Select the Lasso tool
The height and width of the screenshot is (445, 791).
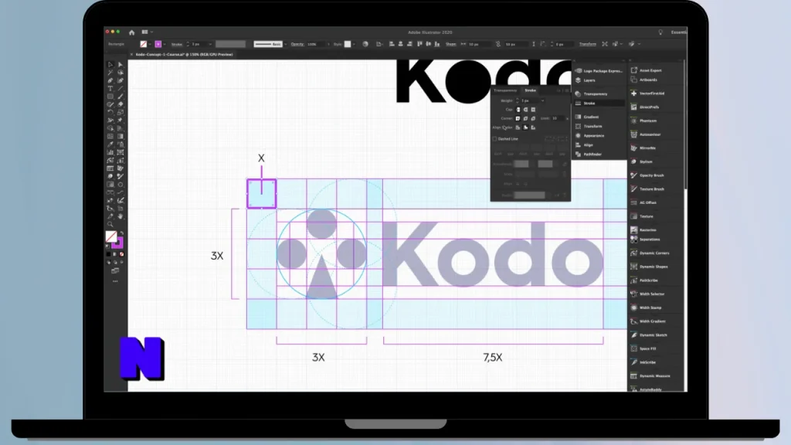point(120,73)
